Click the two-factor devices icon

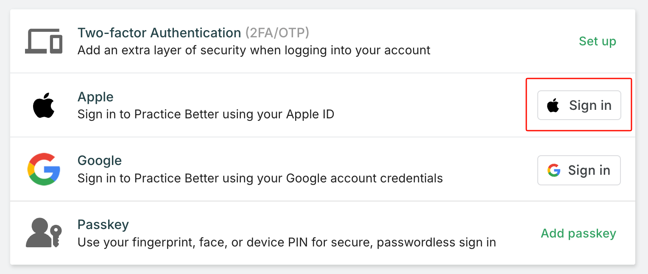click(x=44, y=41)
